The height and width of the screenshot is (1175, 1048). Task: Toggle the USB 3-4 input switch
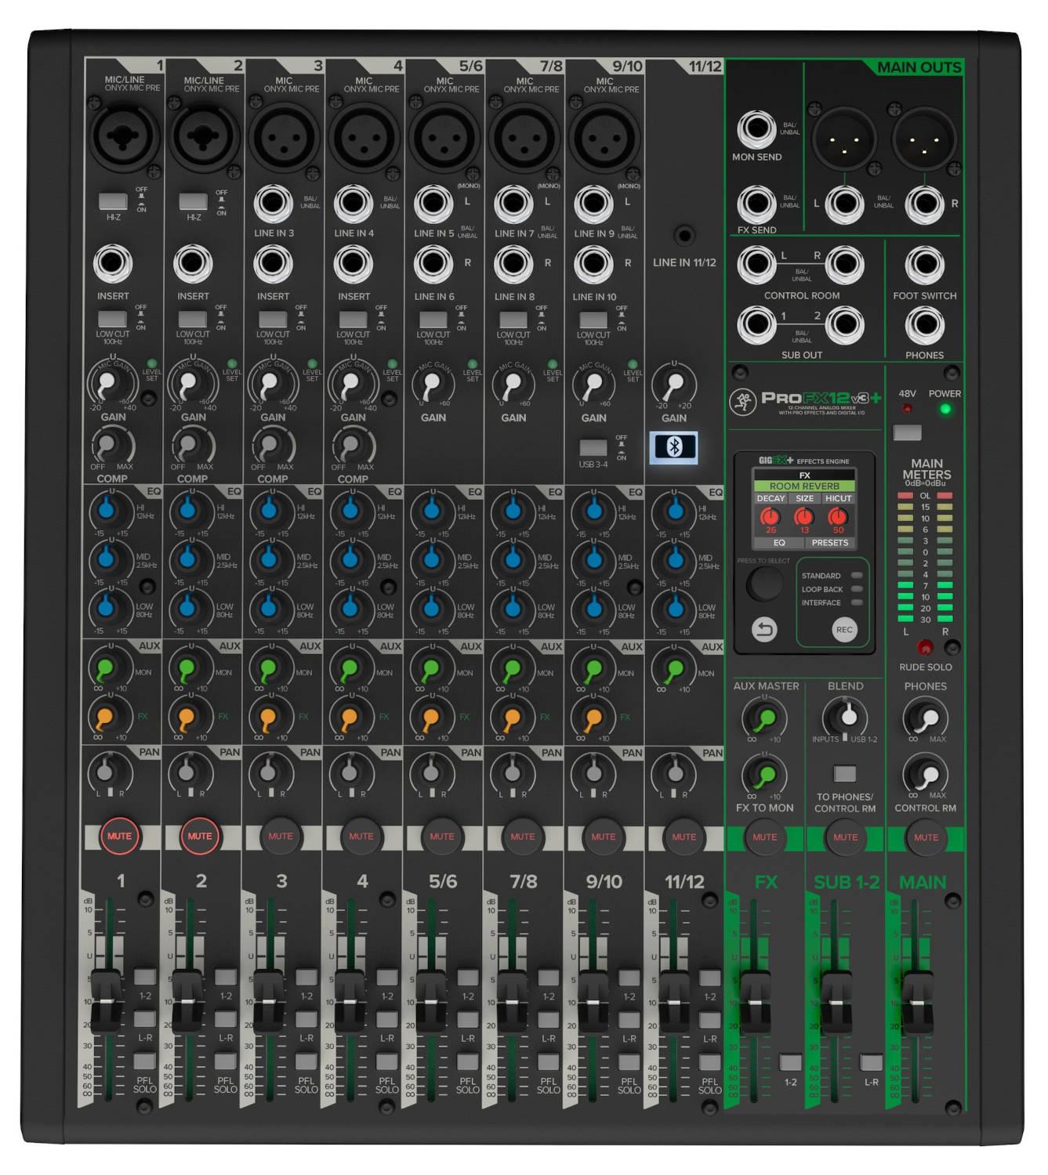[x=593, y=447]
